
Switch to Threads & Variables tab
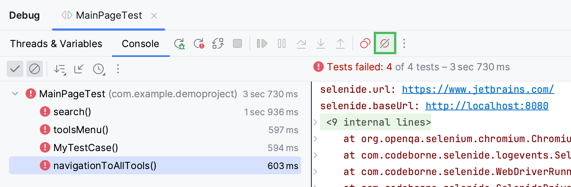point(56,44)
